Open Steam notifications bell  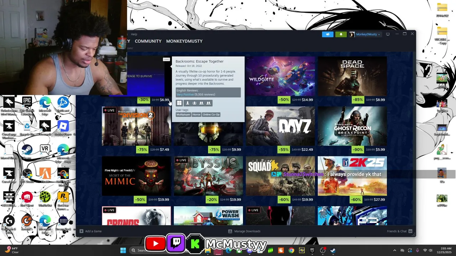pos(341,34)
